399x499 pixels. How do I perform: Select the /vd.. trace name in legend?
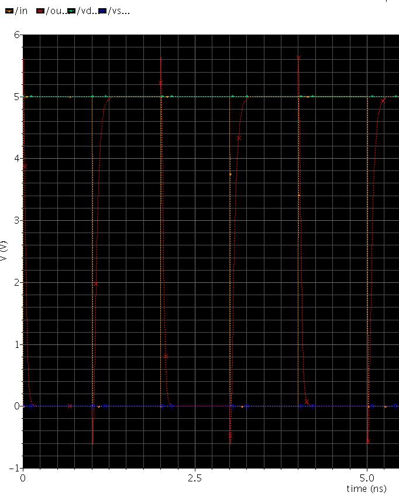87,11
